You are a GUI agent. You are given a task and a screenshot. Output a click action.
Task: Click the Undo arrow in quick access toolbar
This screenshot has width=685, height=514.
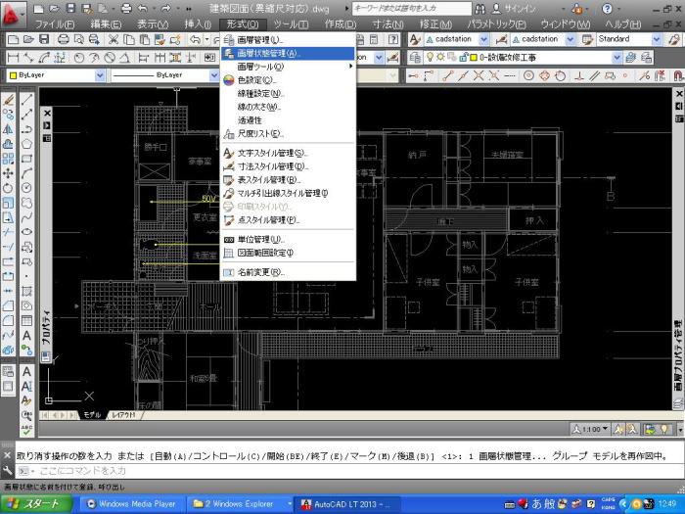pos(143,8)
